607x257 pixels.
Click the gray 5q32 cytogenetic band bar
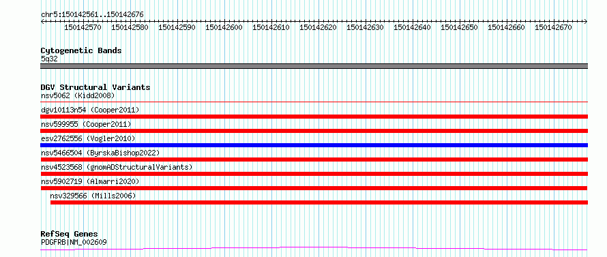(314, 66)
